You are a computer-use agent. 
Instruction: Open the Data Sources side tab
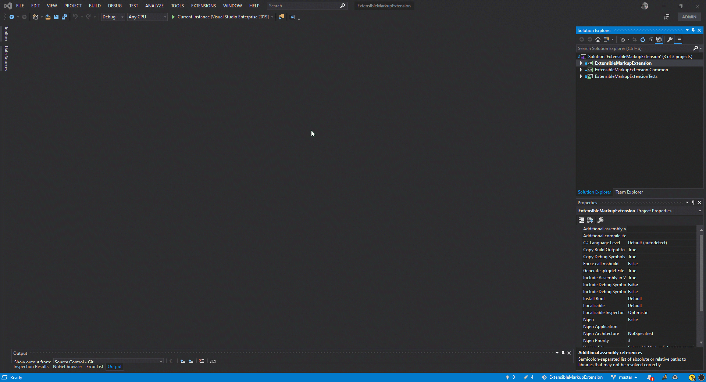coord(6,58)
